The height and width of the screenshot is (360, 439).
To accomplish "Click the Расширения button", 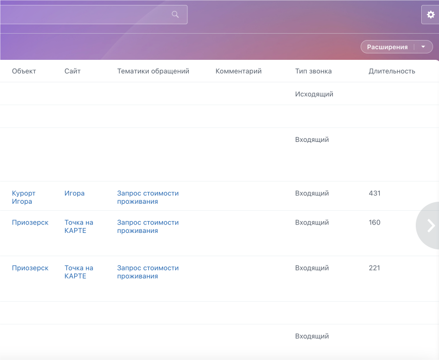I will click(x=387, y=47).
